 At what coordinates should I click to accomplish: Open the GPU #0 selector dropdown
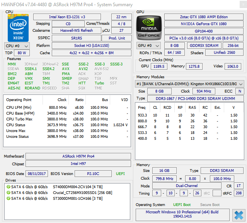(148, 46)
